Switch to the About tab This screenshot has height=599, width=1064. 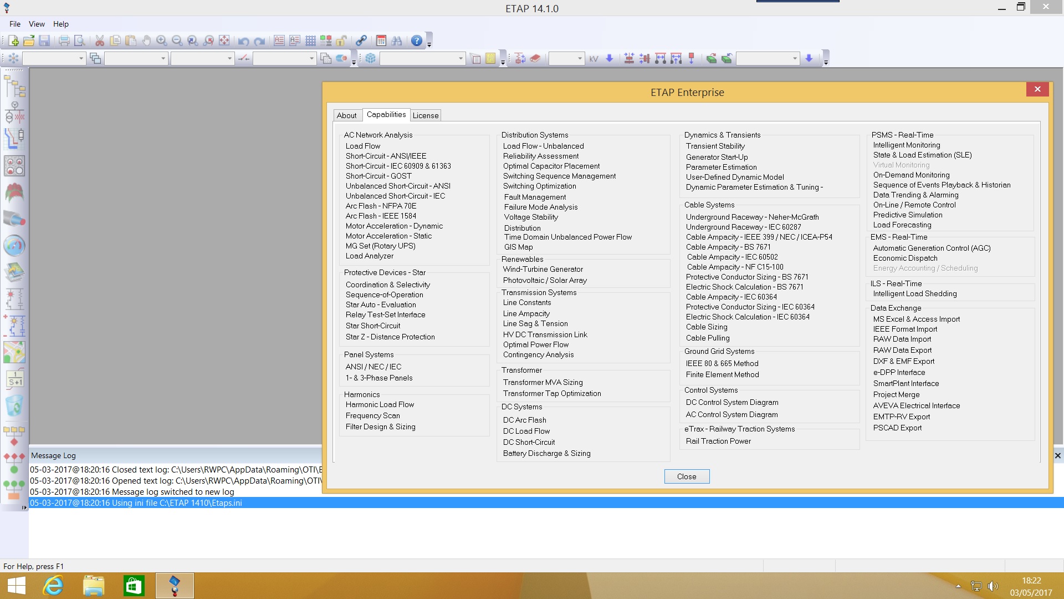(347, 115)
